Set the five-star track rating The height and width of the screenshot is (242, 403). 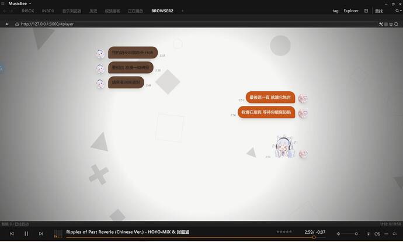click(284, 231)
